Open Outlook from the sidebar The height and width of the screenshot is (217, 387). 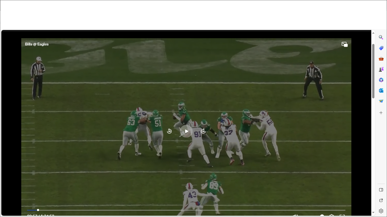pyautogui.click(x=381, y=91)
